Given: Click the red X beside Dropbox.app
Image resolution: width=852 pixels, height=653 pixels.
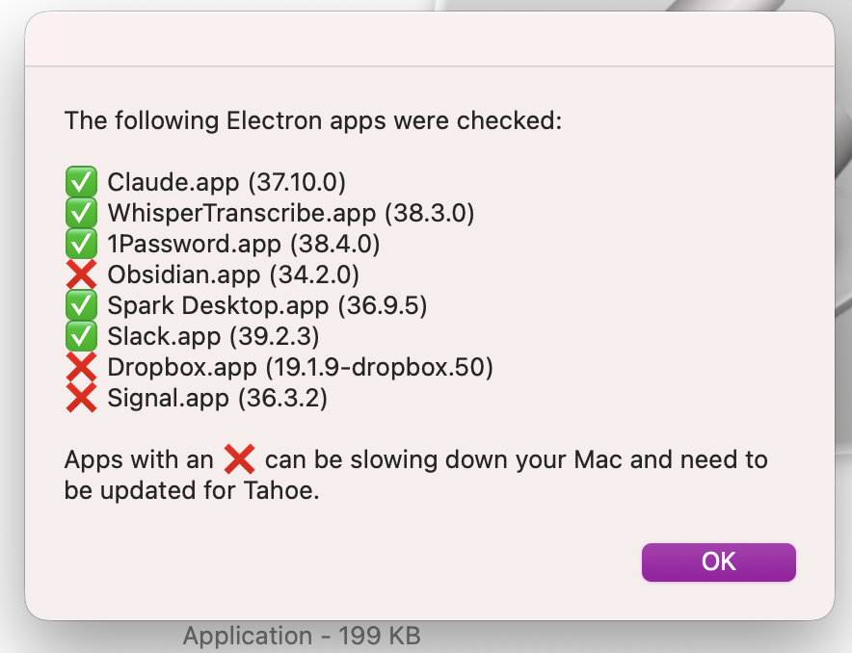Looking at the screenshot, I should tap(81, 367).
